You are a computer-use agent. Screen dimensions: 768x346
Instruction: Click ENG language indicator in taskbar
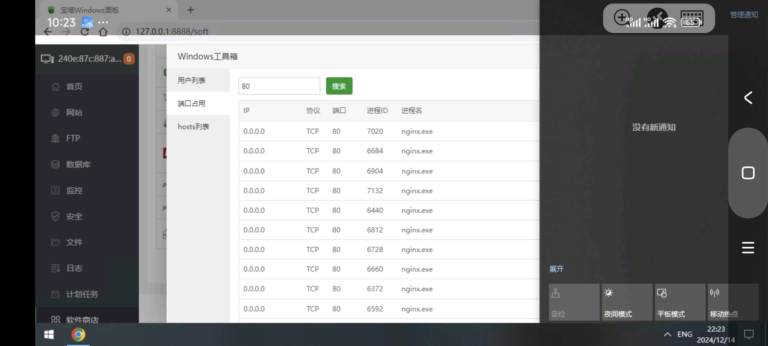click(x=685, y=334)
